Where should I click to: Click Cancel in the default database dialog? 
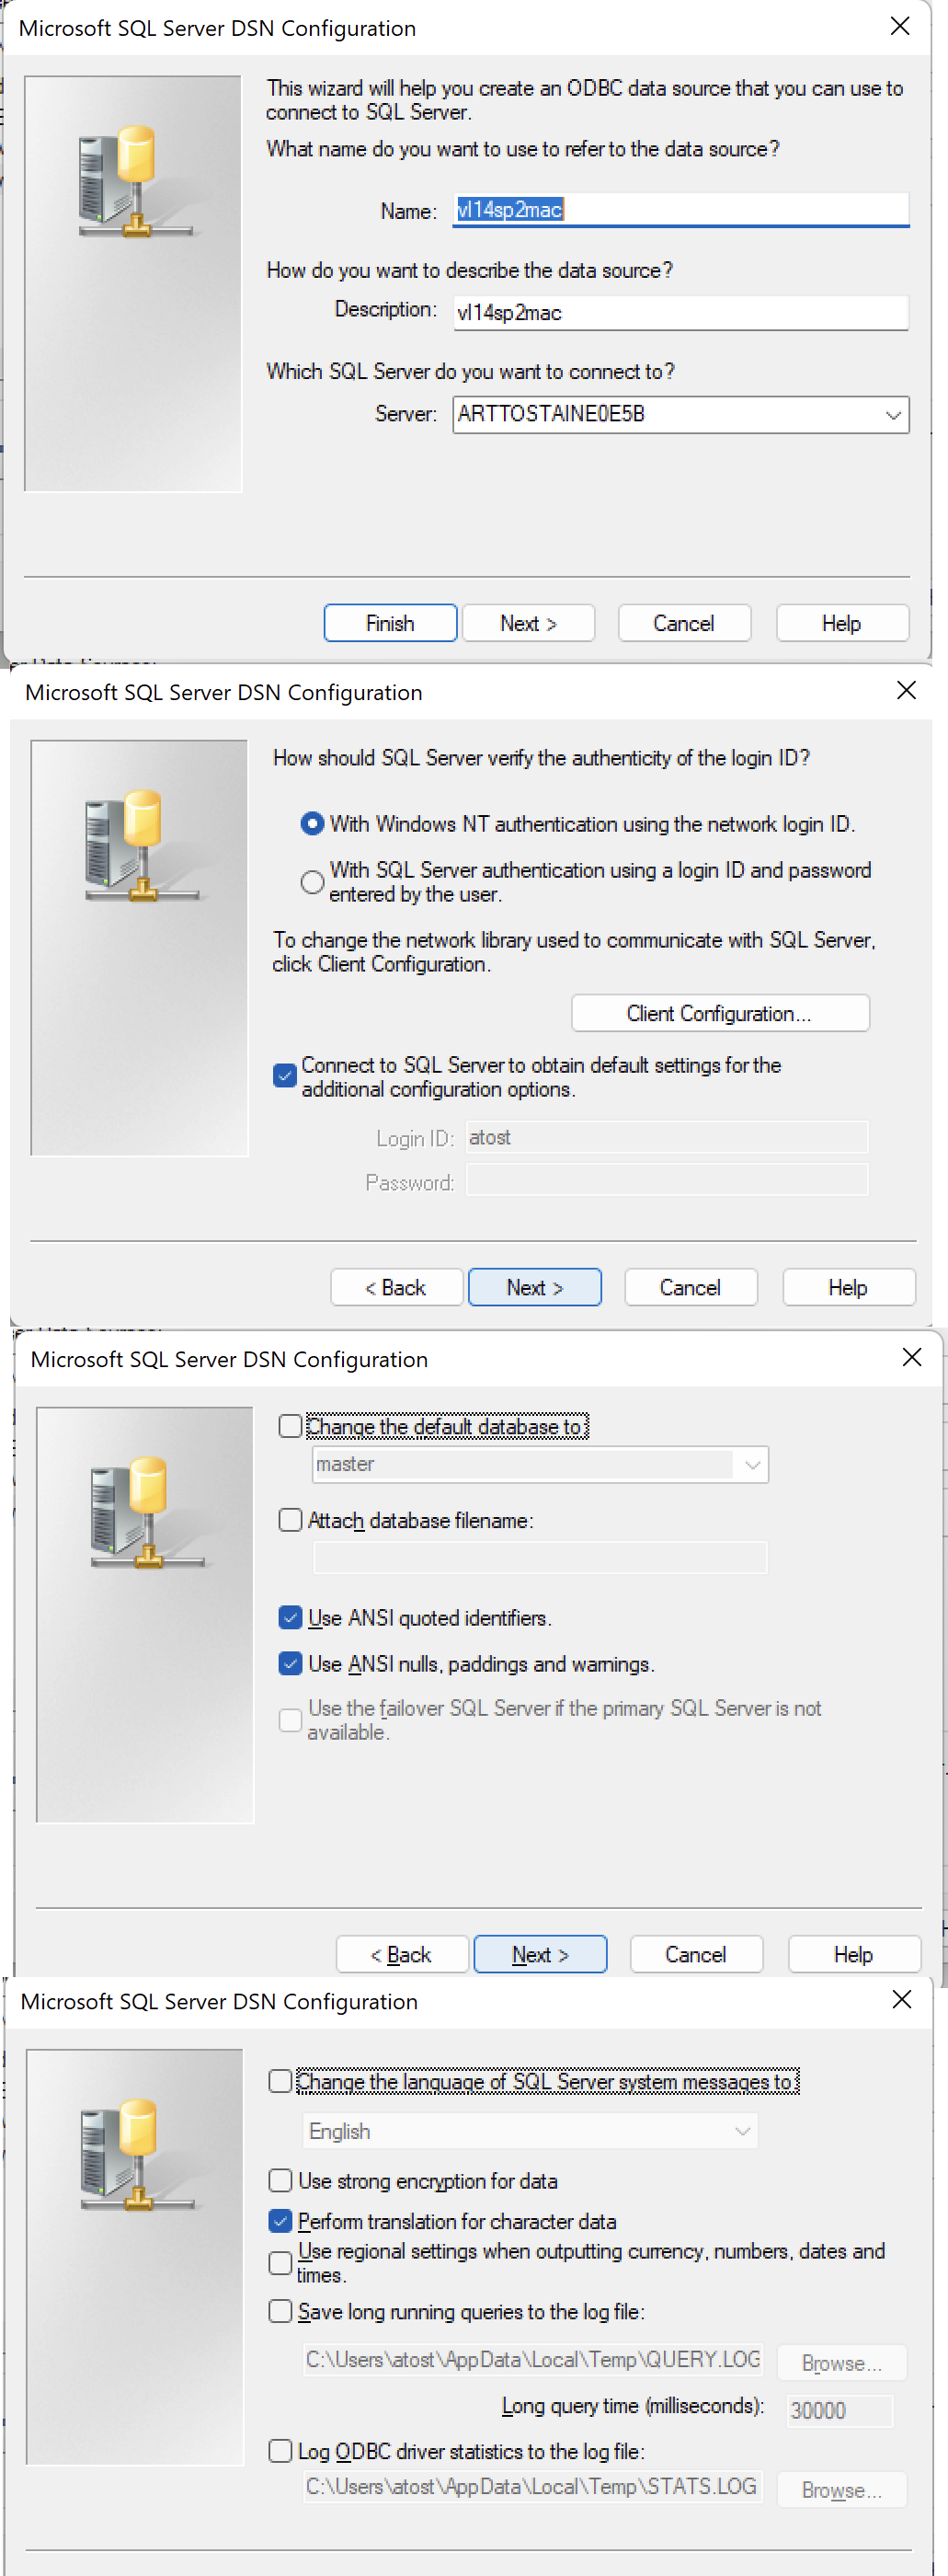coord(696,1954)
